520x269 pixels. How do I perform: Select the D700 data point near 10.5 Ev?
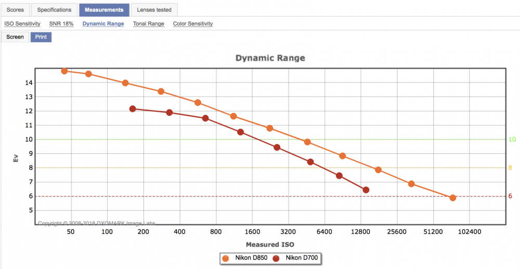[241, 132]
